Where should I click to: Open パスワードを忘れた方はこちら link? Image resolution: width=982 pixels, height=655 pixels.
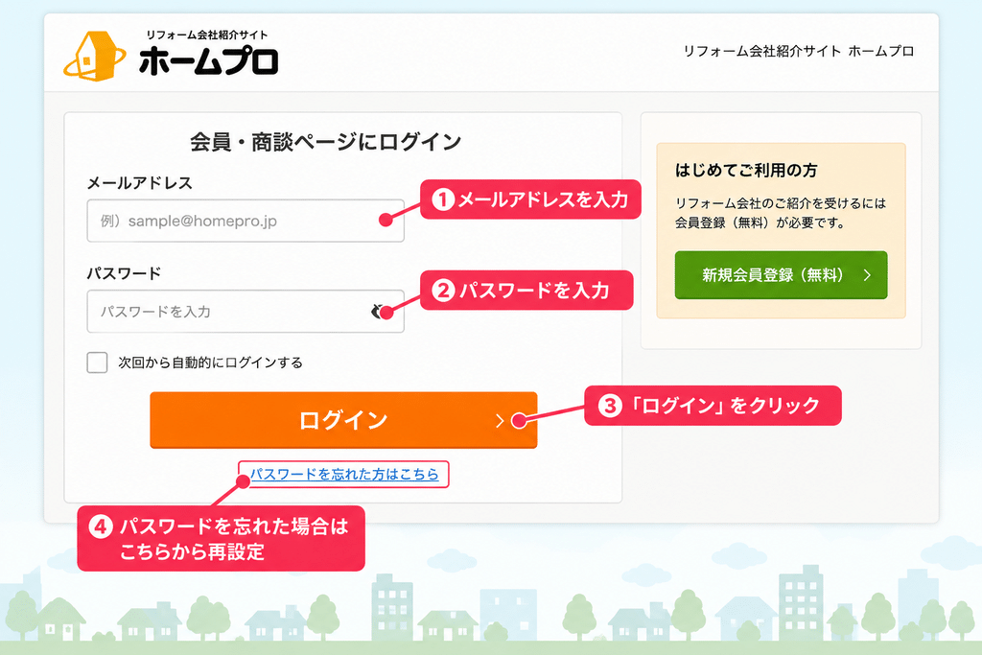[344, 474]
